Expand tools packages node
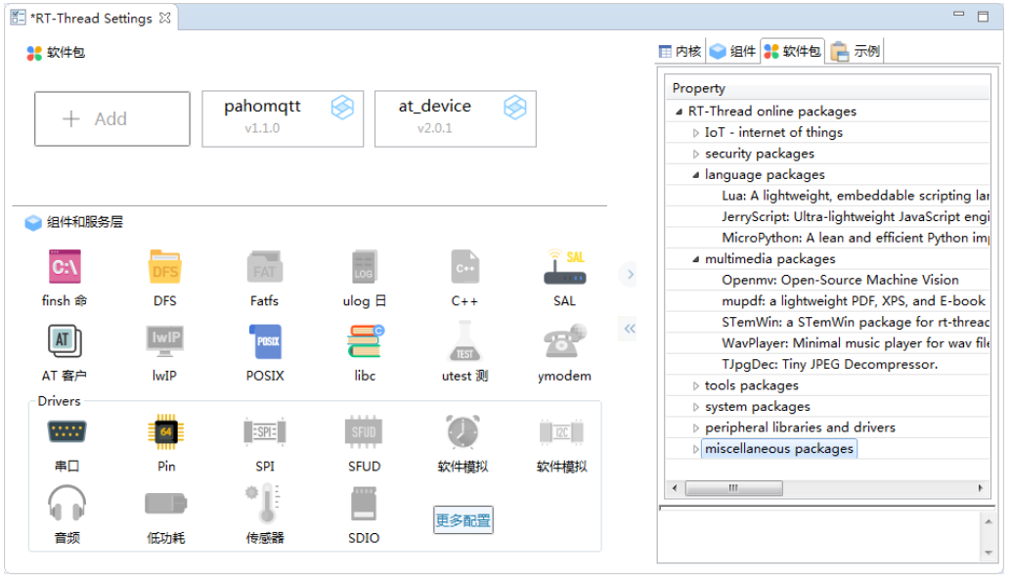1010x583 pixels. tap(696, 386)
